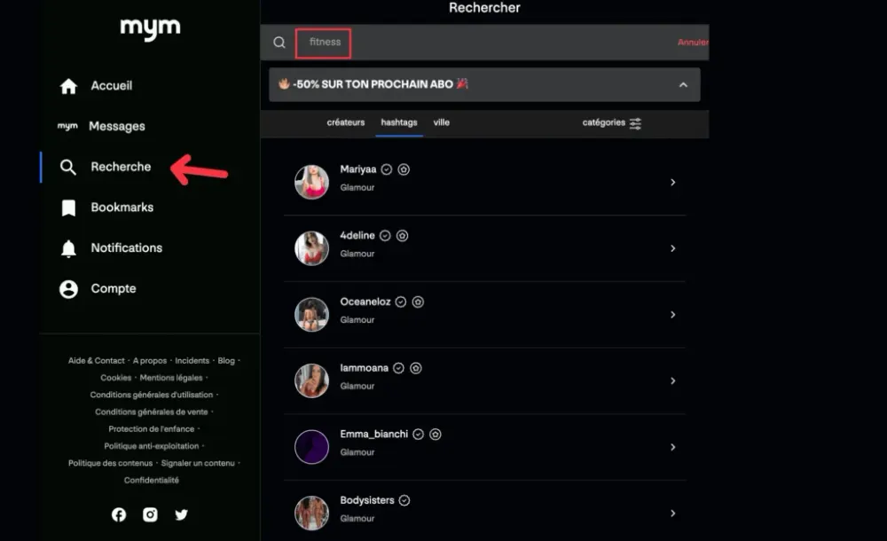887x541 pixels.
Task: Open Oceaneloz row chevron arrow
Action: [x=673, y=315]
